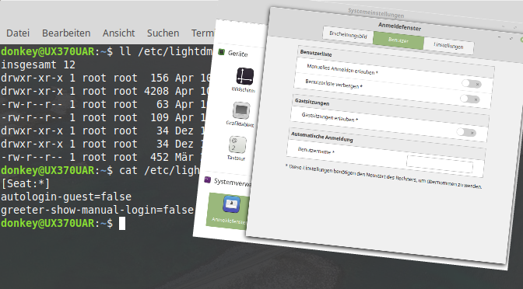Click the Systemeinstellungen window title
The image size is (523, 289).
[x=376, y=13]
